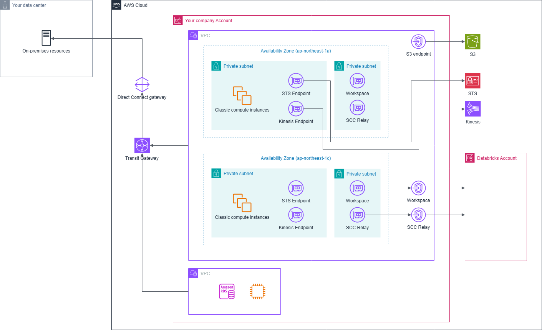This screenshot has height=330, width=542.
Task: Click the SCC Relay shield endpoint icon near Databricks Account
Action: pos(419,215)
